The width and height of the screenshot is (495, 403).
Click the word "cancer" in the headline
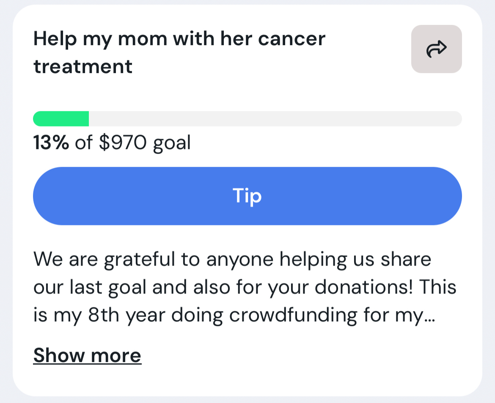292,39
